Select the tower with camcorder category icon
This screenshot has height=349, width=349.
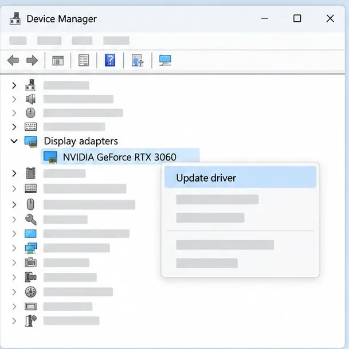click(x=30, y=277)
